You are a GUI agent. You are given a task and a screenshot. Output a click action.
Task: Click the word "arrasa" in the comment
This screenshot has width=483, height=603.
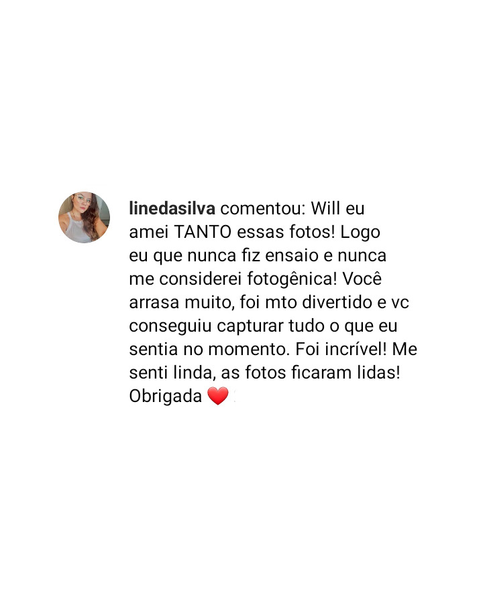pos(154,303)
